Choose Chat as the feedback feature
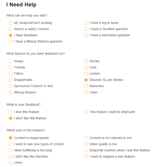Viewport: 154px width, 167px height. (86, 67)
